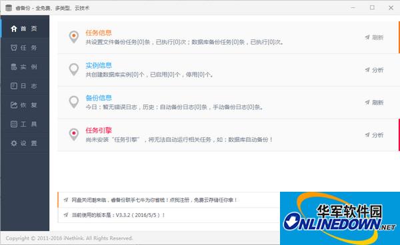
Task: Click 分析 in the 实例信息 row
Action: coord(374,70)
